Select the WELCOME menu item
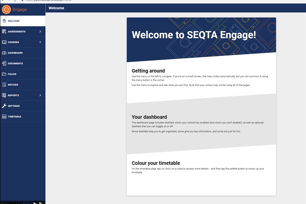The width and height of the screenshot is (306, 204). [x=23, y=21]
